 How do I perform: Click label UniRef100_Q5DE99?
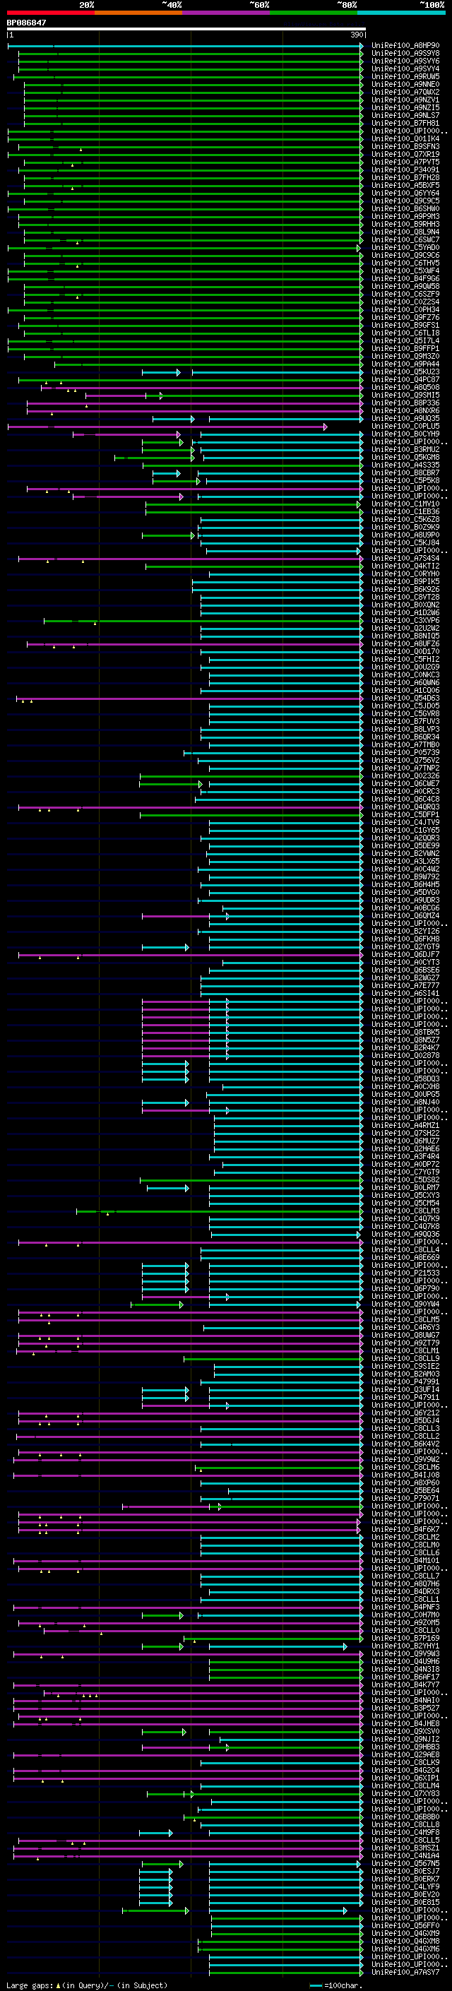405,845
